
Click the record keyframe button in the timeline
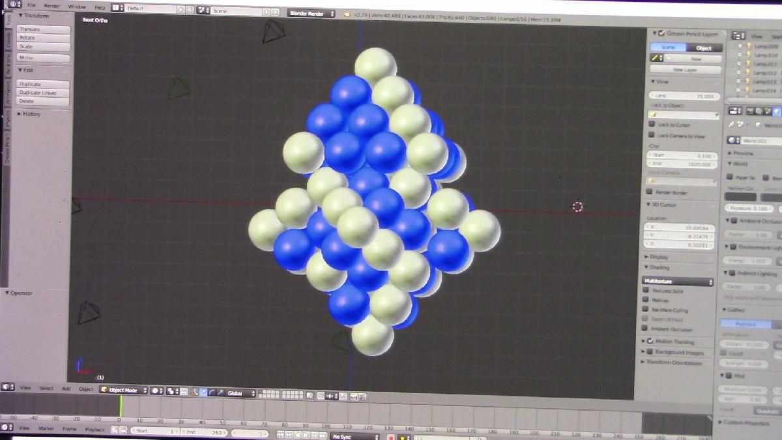391,436
